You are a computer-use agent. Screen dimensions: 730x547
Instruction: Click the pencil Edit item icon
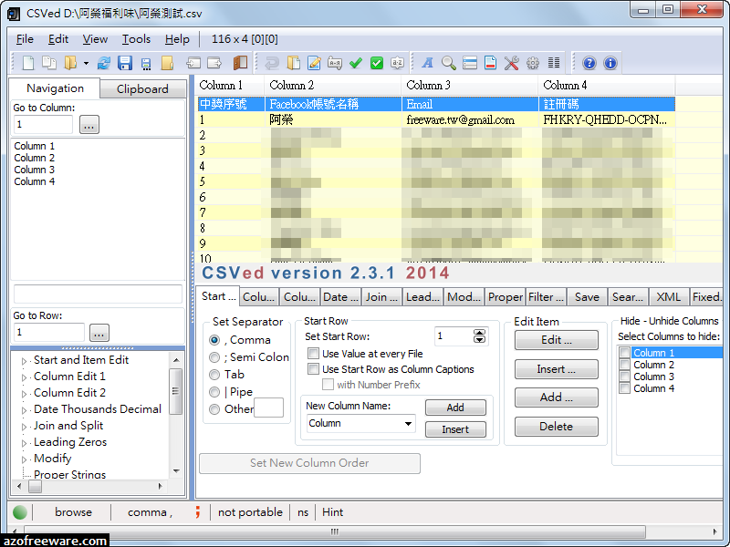click(314, 63)
